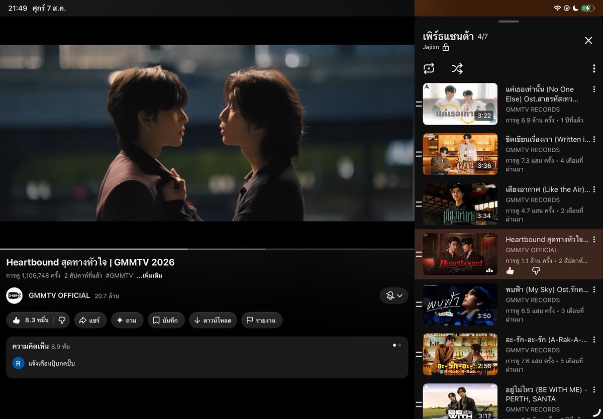Tap playlist panel drag handle at top
The width and height of the screenshot is (603, 419).
509,21
